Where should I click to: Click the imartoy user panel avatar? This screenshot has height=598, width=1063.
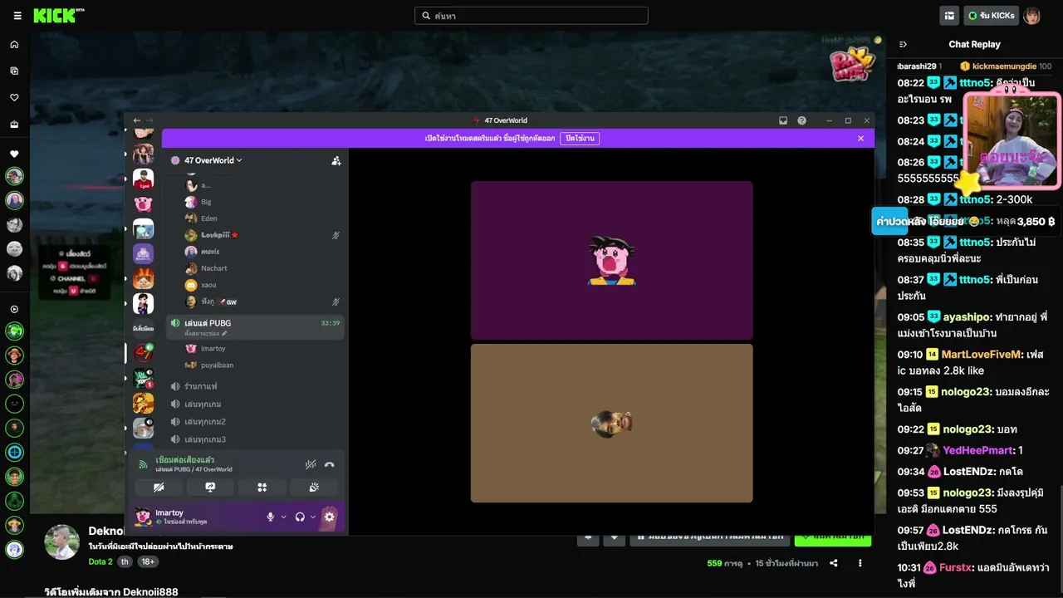143,517
